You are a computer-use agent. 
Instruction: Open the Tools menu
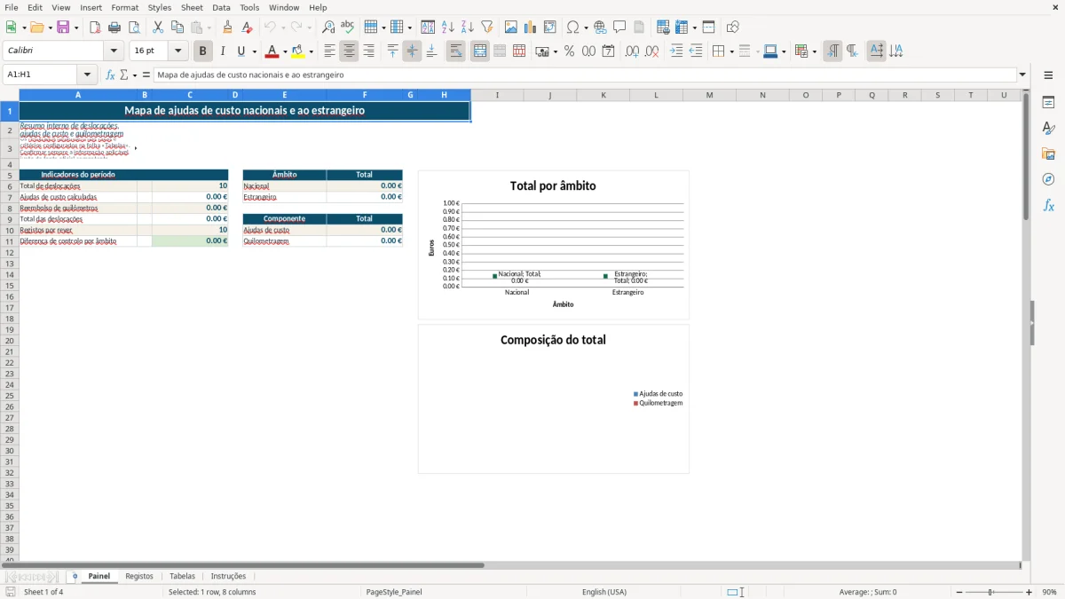click(249, 7)
